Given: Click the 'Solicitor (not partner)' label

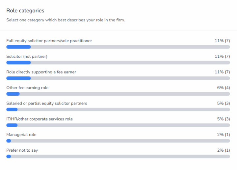Looking at the screenshot, I should pos(27,56).
